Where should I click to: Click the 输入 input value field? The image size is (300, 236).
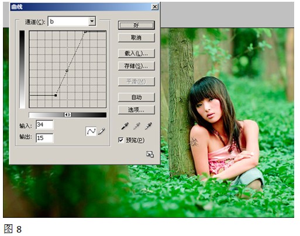pyautogui.click(x=44, y=124)
